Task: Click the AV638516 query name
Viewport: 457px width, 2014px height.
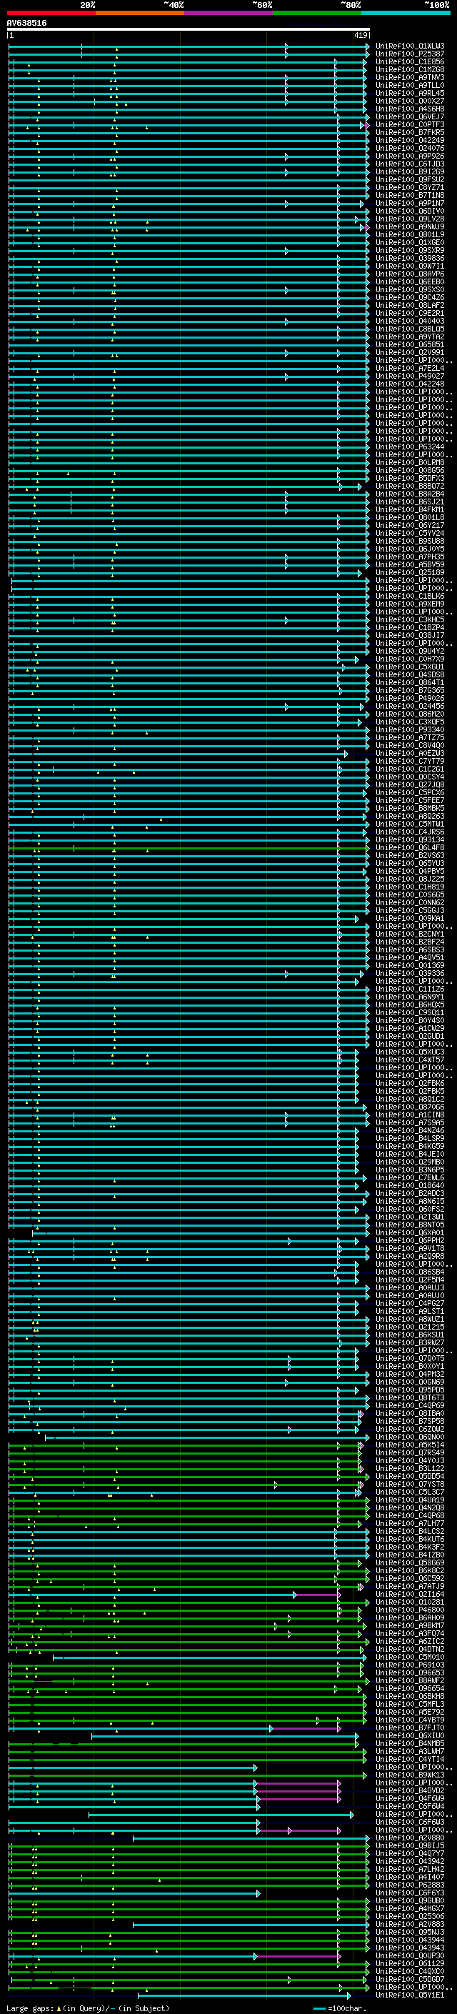Action: (x=26, y=24)
